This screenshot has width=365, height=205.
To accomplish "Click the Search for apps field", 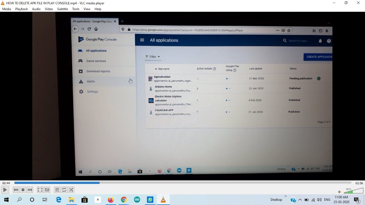I will point(298,41).
